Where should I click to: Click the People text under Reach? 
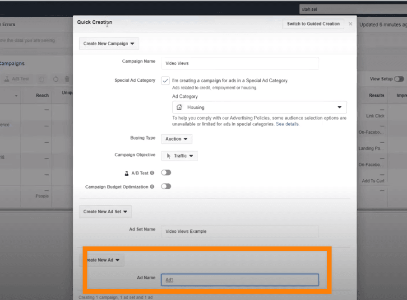[42, 196]
